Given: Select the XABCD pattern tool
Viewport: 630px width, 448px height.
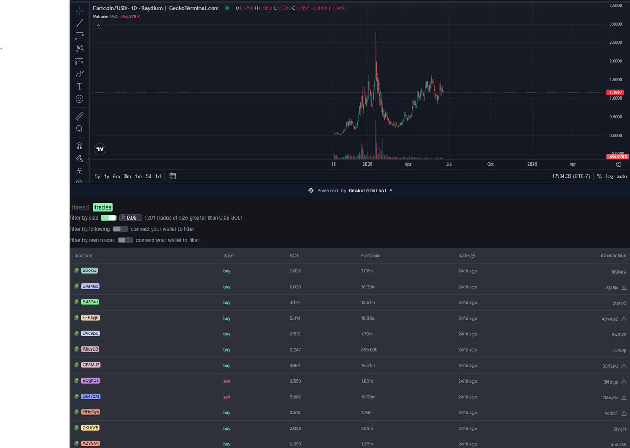Looking at the screenshot, I should tap(79, 48).
